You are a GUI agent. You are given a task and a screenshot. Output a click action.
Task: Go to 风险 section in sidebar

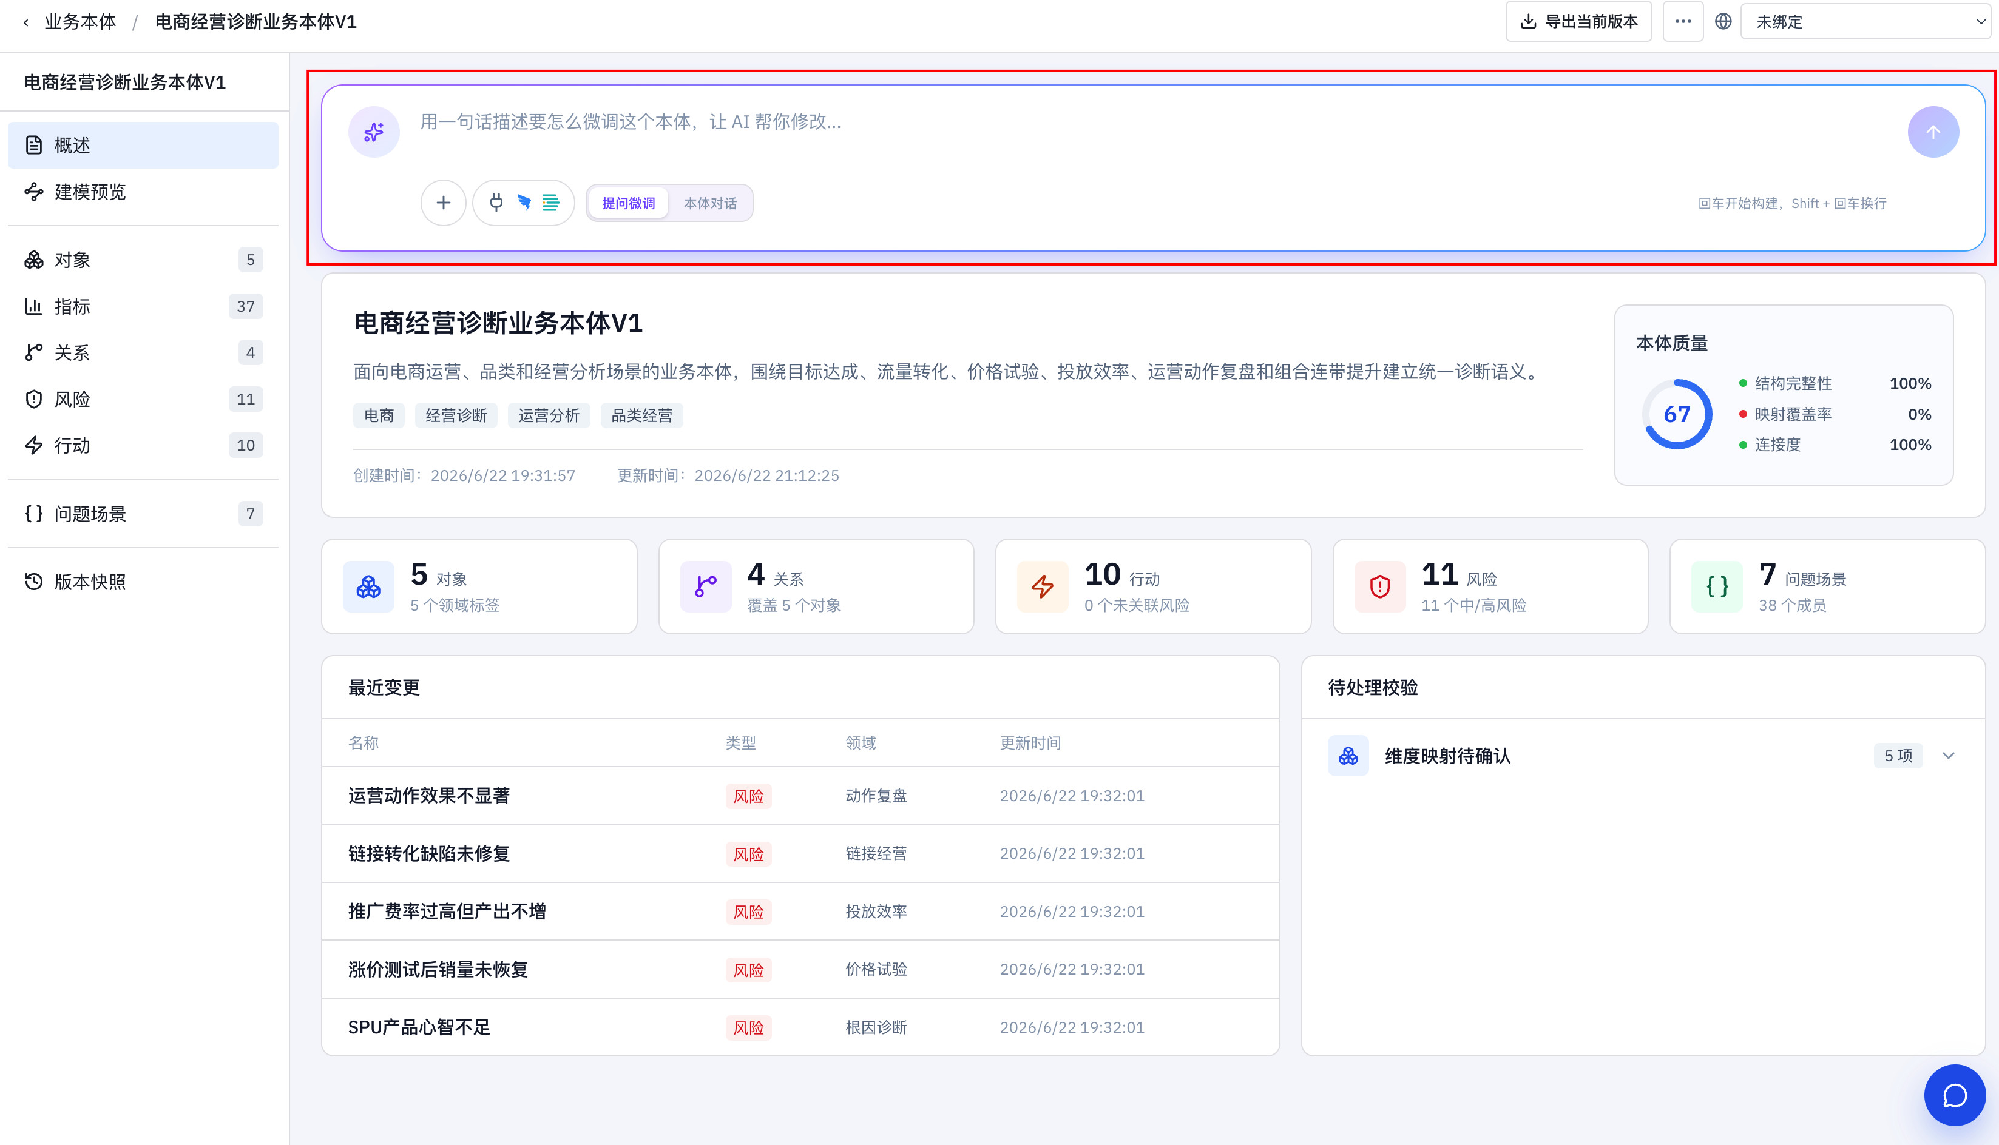[x=143, y=398]
